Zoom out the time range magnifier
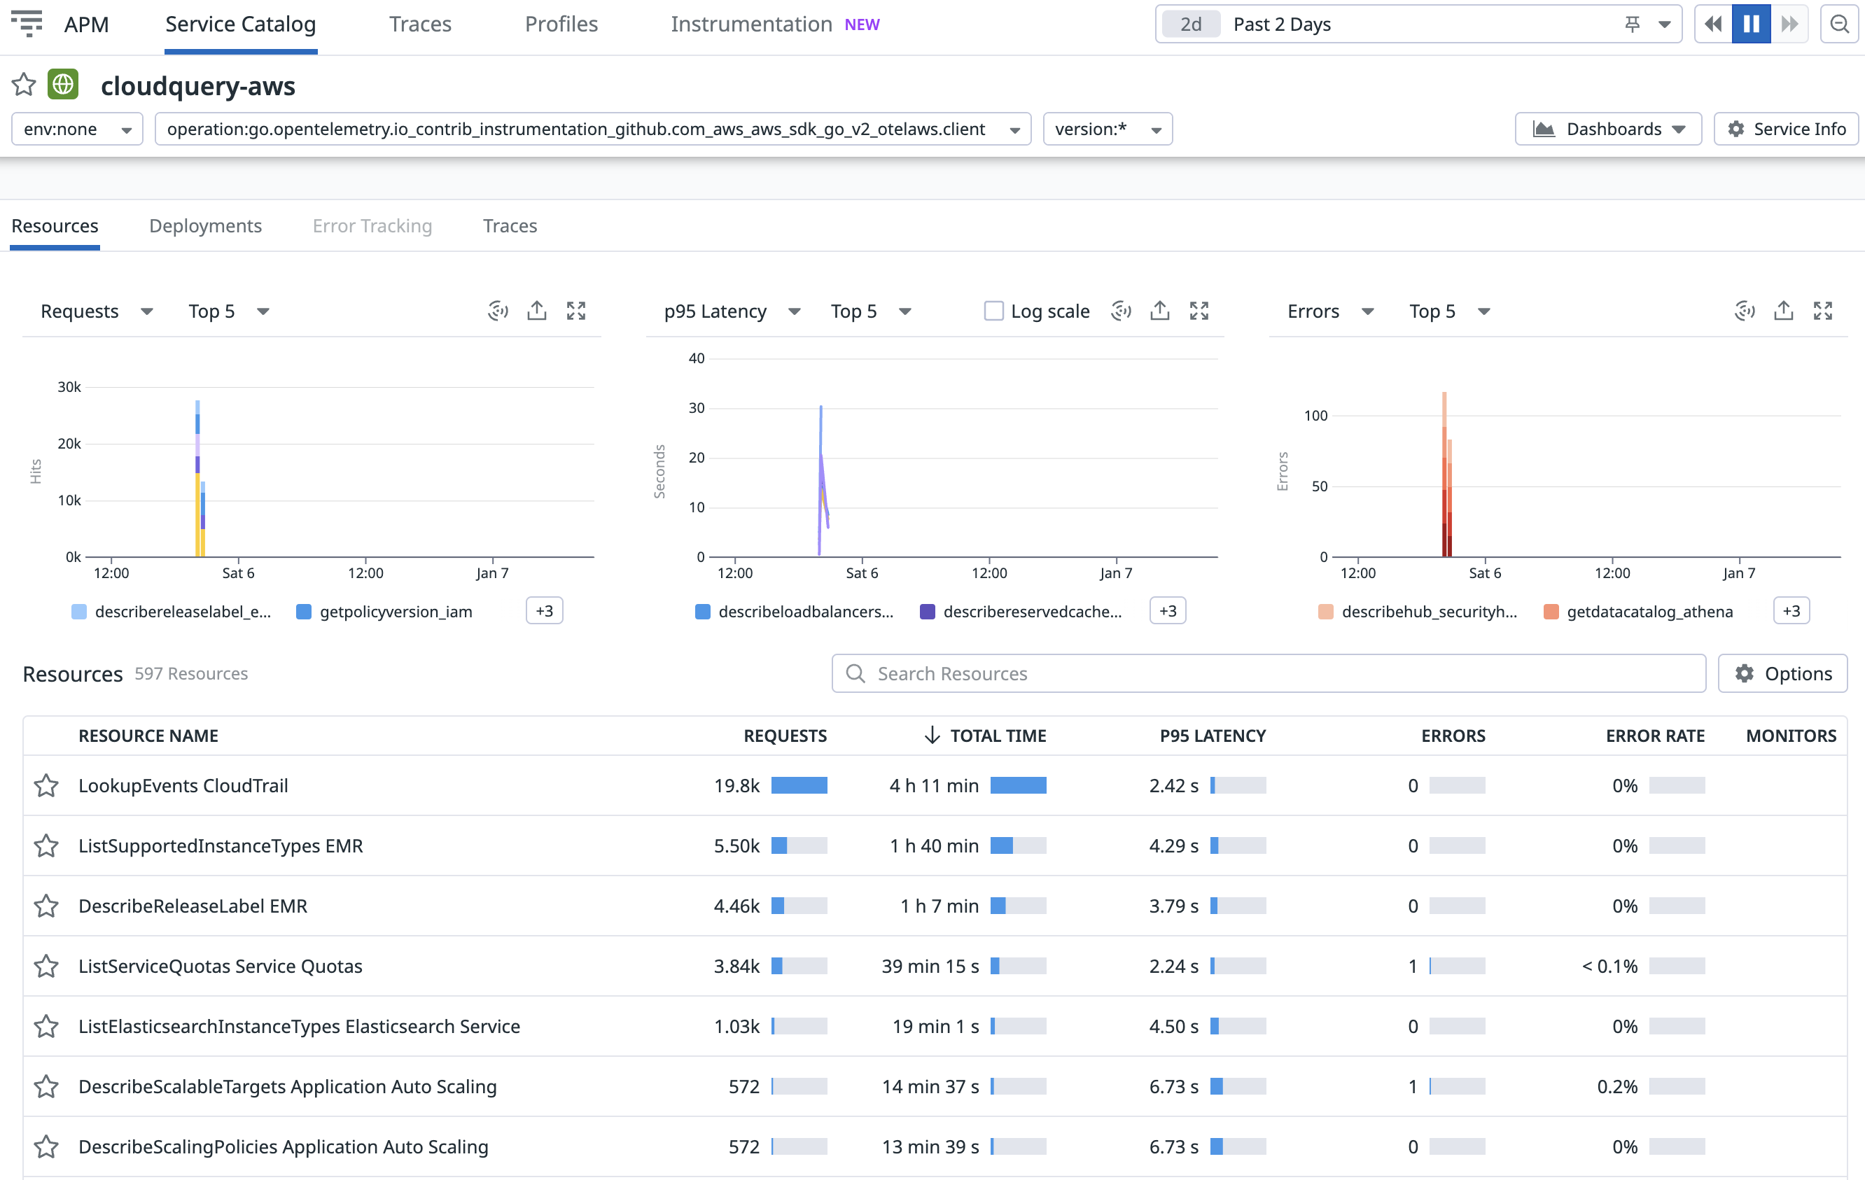 click(1840, 24)
